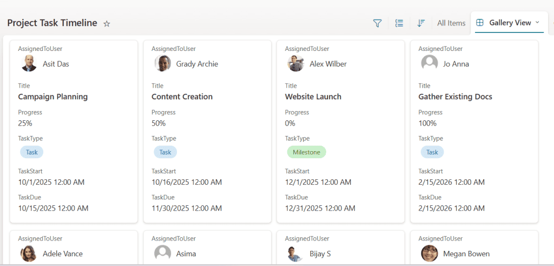Open the Website Launch card title
Image resolution: width=554 pixels, height=266 pixels.
pyautogui.click(x=313, y=96)
